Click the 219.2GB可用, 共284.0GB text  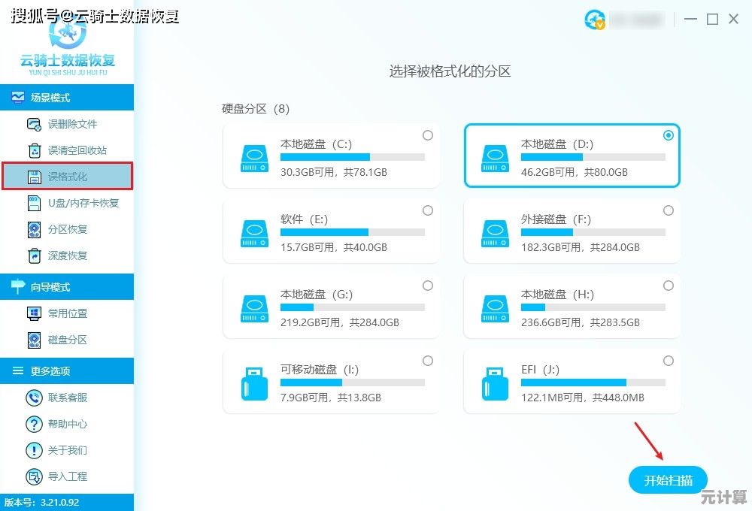pos(340,322)
